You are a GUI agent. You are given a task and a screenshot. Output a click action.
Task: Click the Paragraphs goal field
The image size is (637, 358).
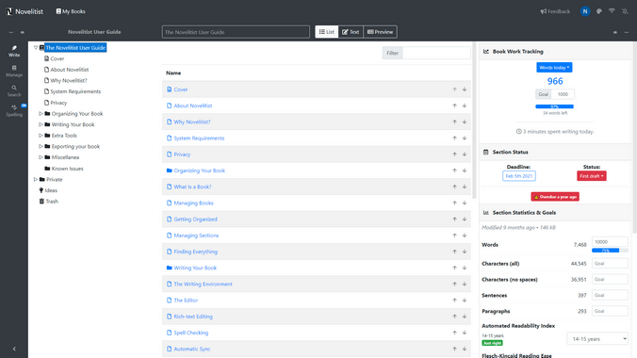pos(610,311)
